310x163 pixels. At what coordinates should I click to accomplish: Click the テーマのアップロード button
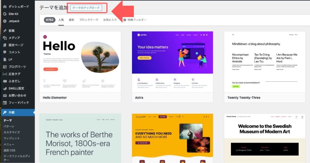click(86, 8)
